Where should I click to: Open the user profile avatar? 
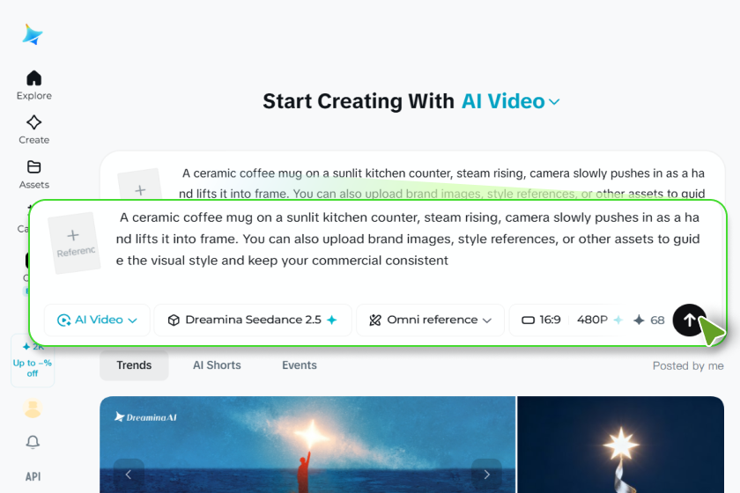tap(33, 408)
